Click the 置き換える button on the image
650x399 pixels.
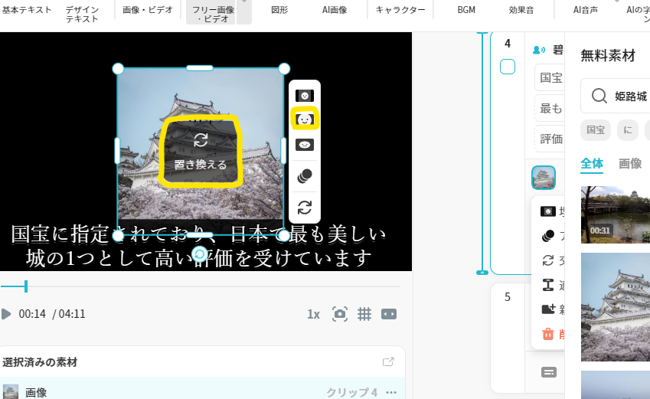(x=201, y=152)
